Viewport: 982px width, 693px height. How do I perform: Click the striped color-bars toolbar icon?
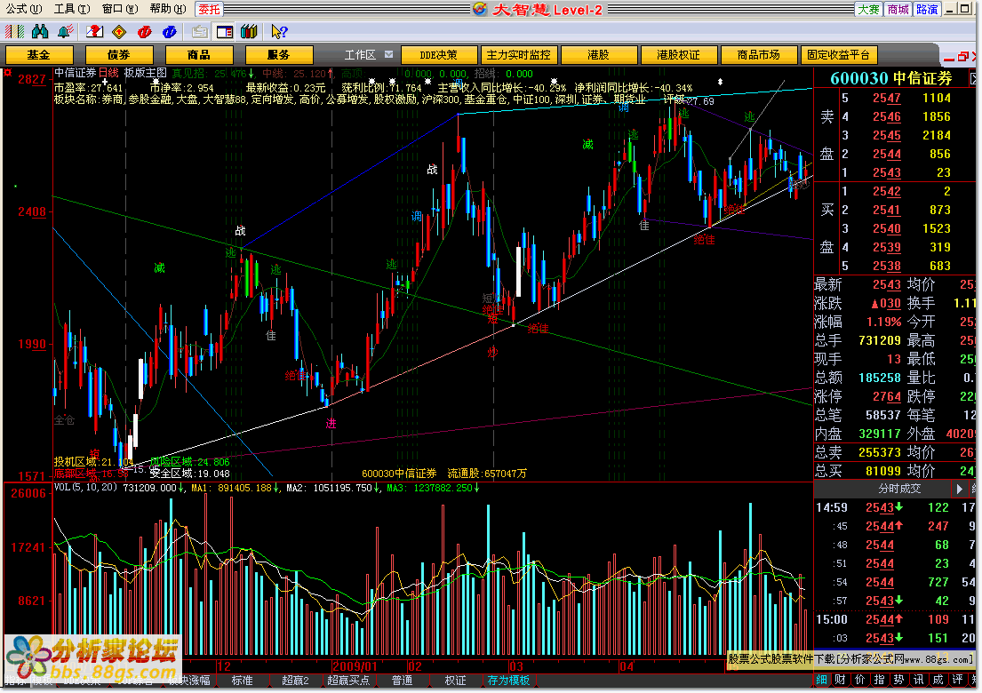[14, 31]
